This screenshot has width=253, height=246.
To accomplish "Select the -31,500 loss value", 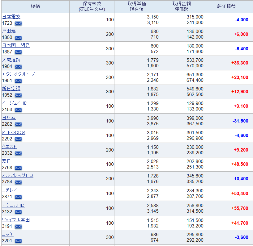I will click(x=240, y=121).
